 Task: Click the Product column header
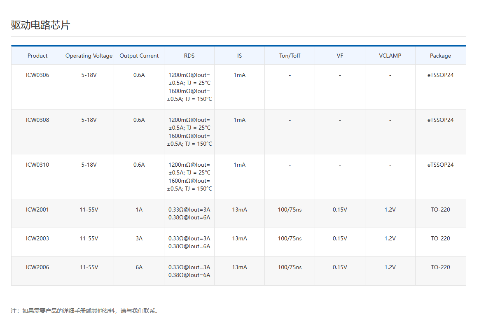37,56
